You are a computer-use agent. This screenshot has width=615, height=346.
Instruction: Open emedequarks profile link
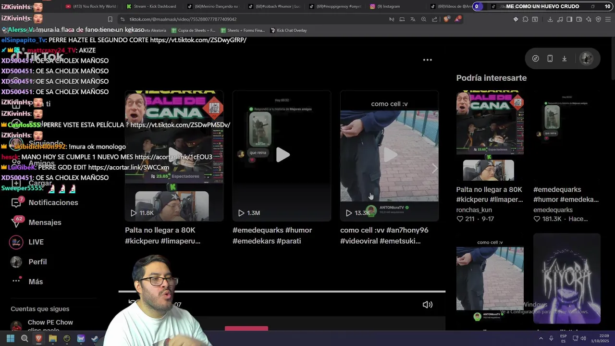coord(553,210)
